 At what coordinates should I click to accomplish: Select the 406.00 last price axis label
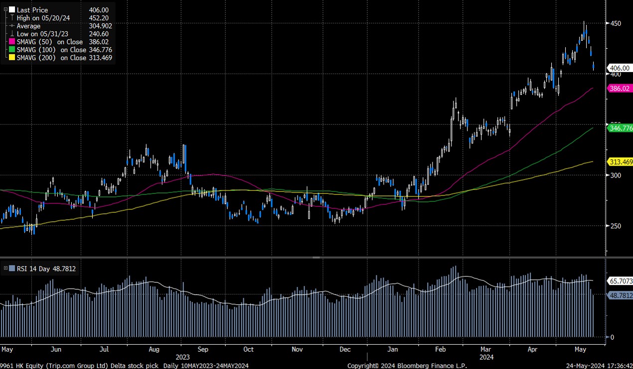click(x=619, y=68)
